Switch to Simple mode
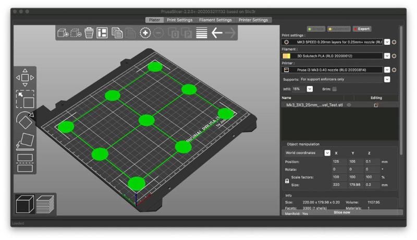The image size is (417, 240). 316,29
